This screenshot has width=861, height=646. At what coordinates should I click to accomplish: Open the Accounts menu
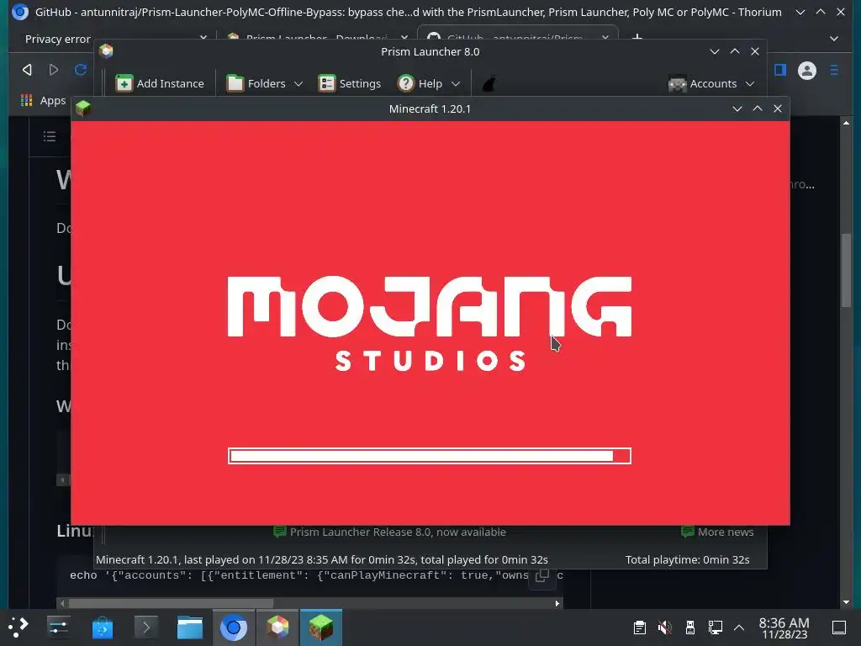pos(704,83)
